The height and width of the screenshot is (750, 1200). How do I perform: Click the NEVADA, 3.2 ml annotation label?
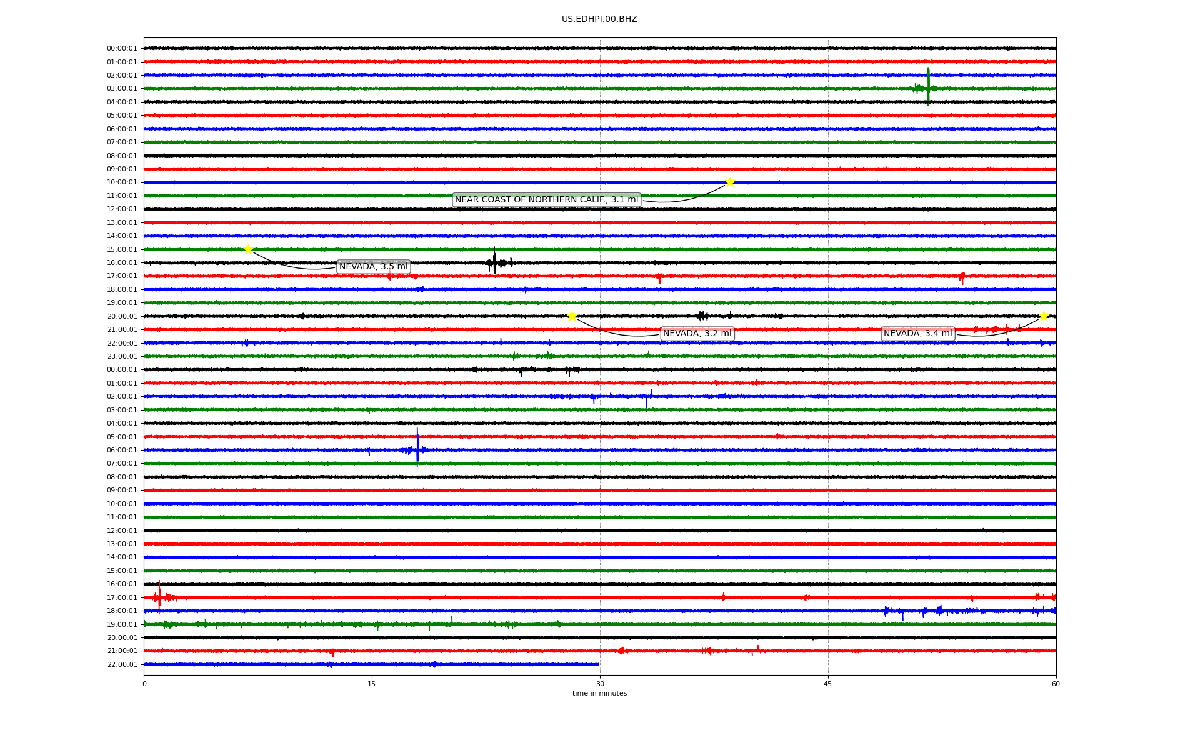click(x=697, y=334)
